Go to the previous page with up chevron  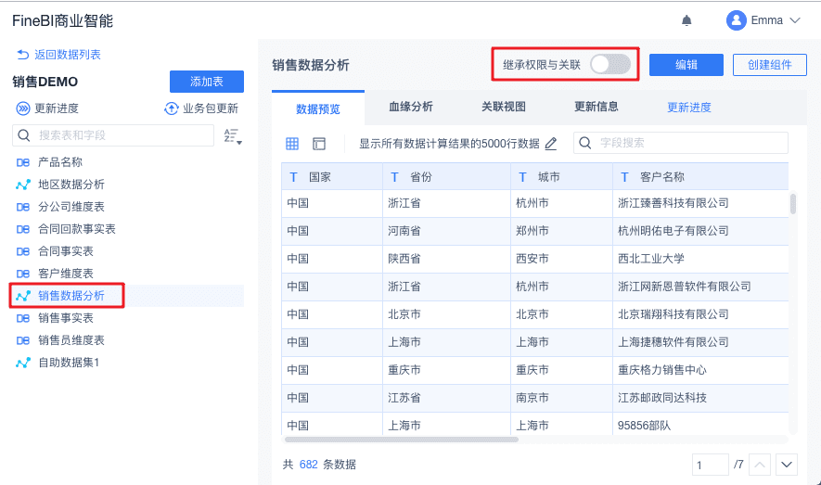tap(759, 464)
